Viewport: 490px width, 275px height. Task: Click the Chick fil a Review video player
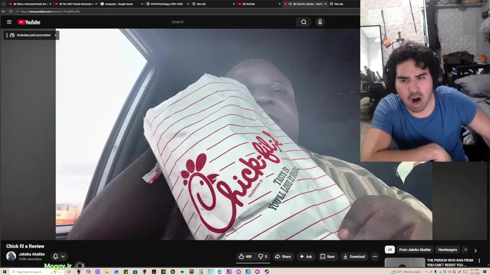(x=244, y=134)
